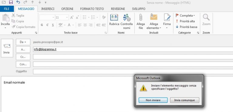Click the A... recipients button
This screenshot has height=112, width=233.
23,50
